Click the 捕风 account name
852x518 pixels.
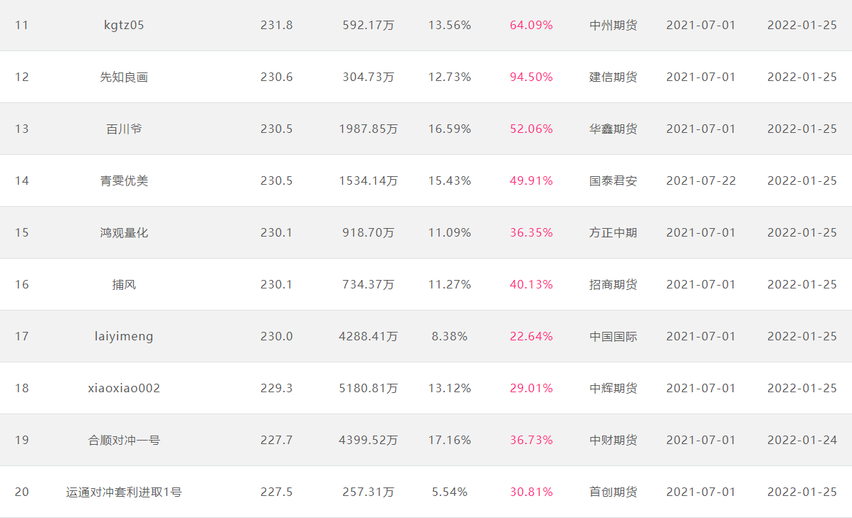coord(124,284)
